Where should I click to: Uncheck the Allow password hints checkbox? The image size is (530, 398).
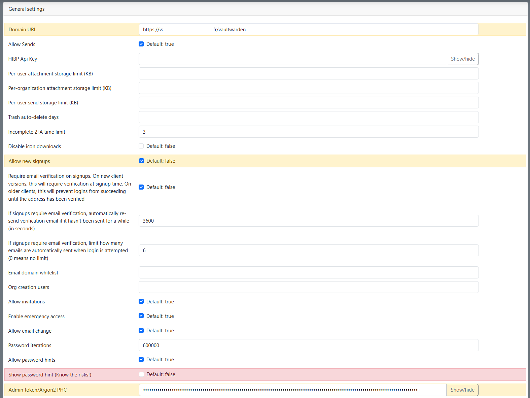click(141, 360)
